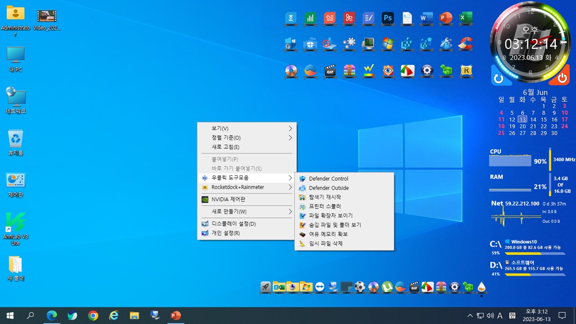
Task: Toggle the 한 IME indicator in tray
Action: coord(512,315)
